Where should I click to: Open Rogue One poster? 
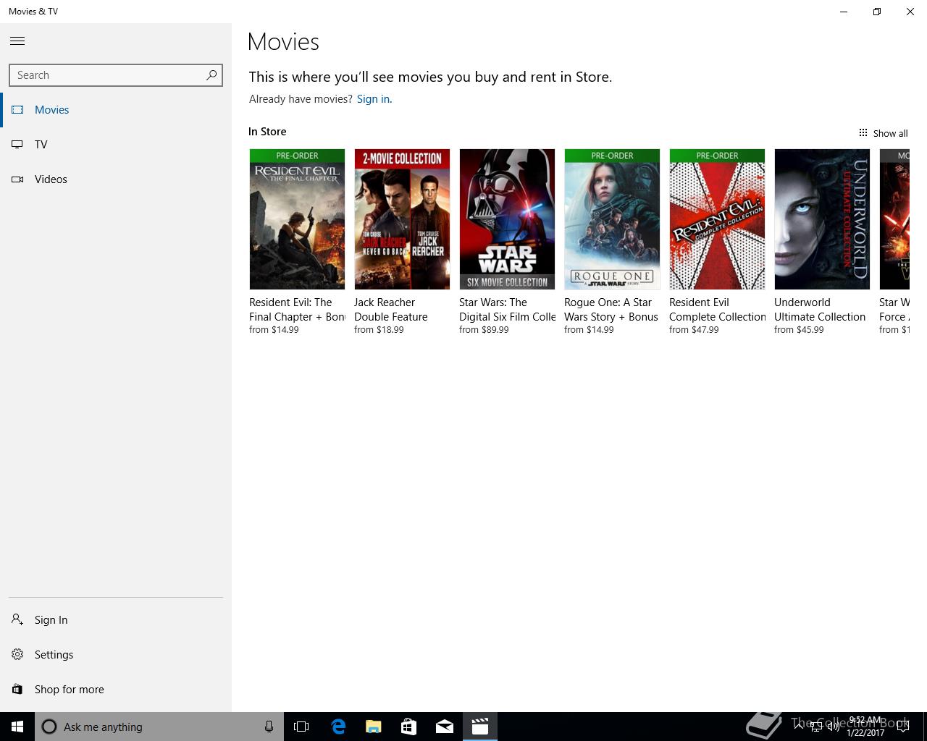612,219
